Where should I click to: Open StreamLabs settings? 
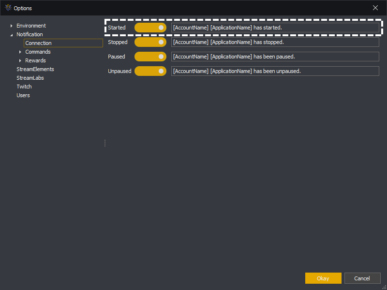coord(30,78)
